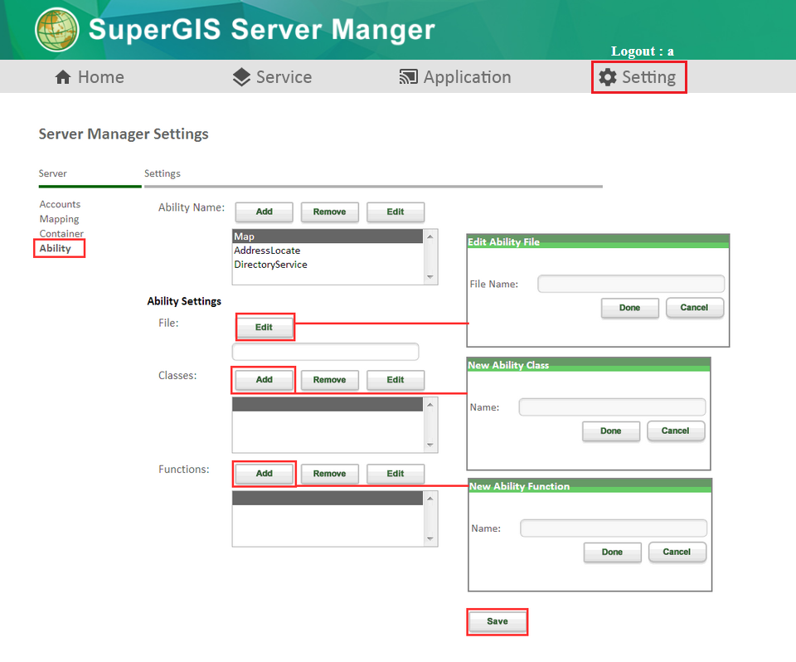Click the File path text box

click(x=325, y=352)
